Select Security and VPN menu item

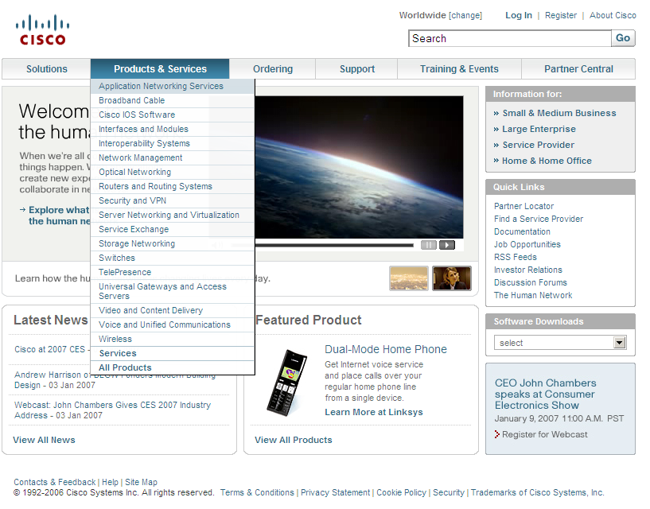pos(173,200)
